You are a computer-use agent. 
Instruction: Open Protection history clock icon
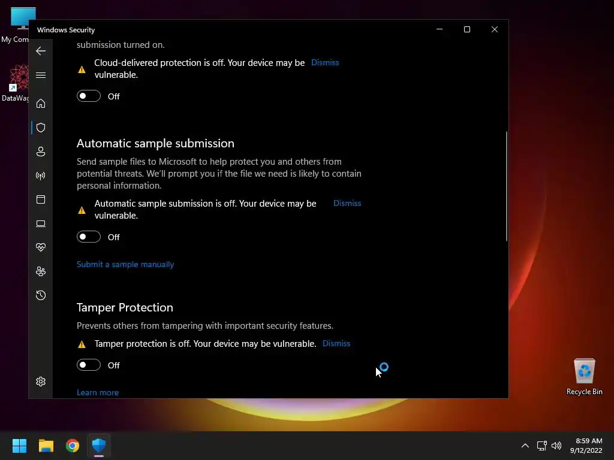[41, 295]
